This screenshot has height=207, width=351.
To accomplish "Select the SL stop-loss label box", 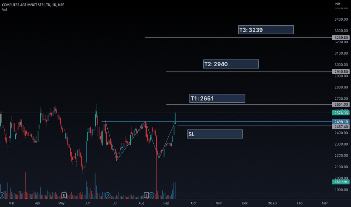I will 215,134.
